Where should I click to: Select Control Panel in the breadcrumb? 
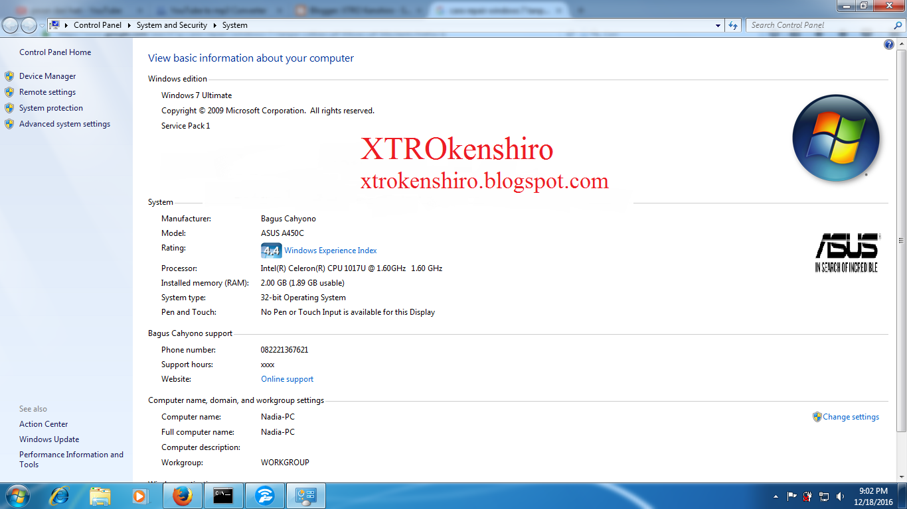[x=98, y=25]
